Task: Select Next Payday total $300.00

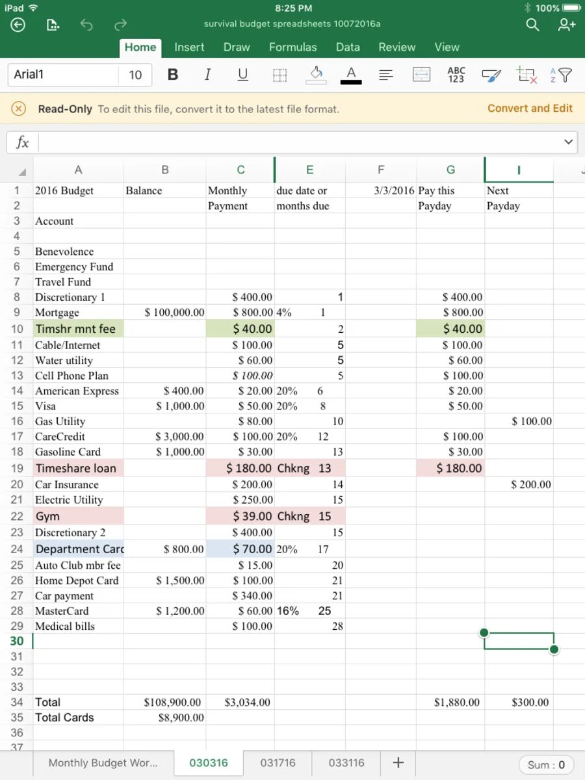Action: [519, 703]
